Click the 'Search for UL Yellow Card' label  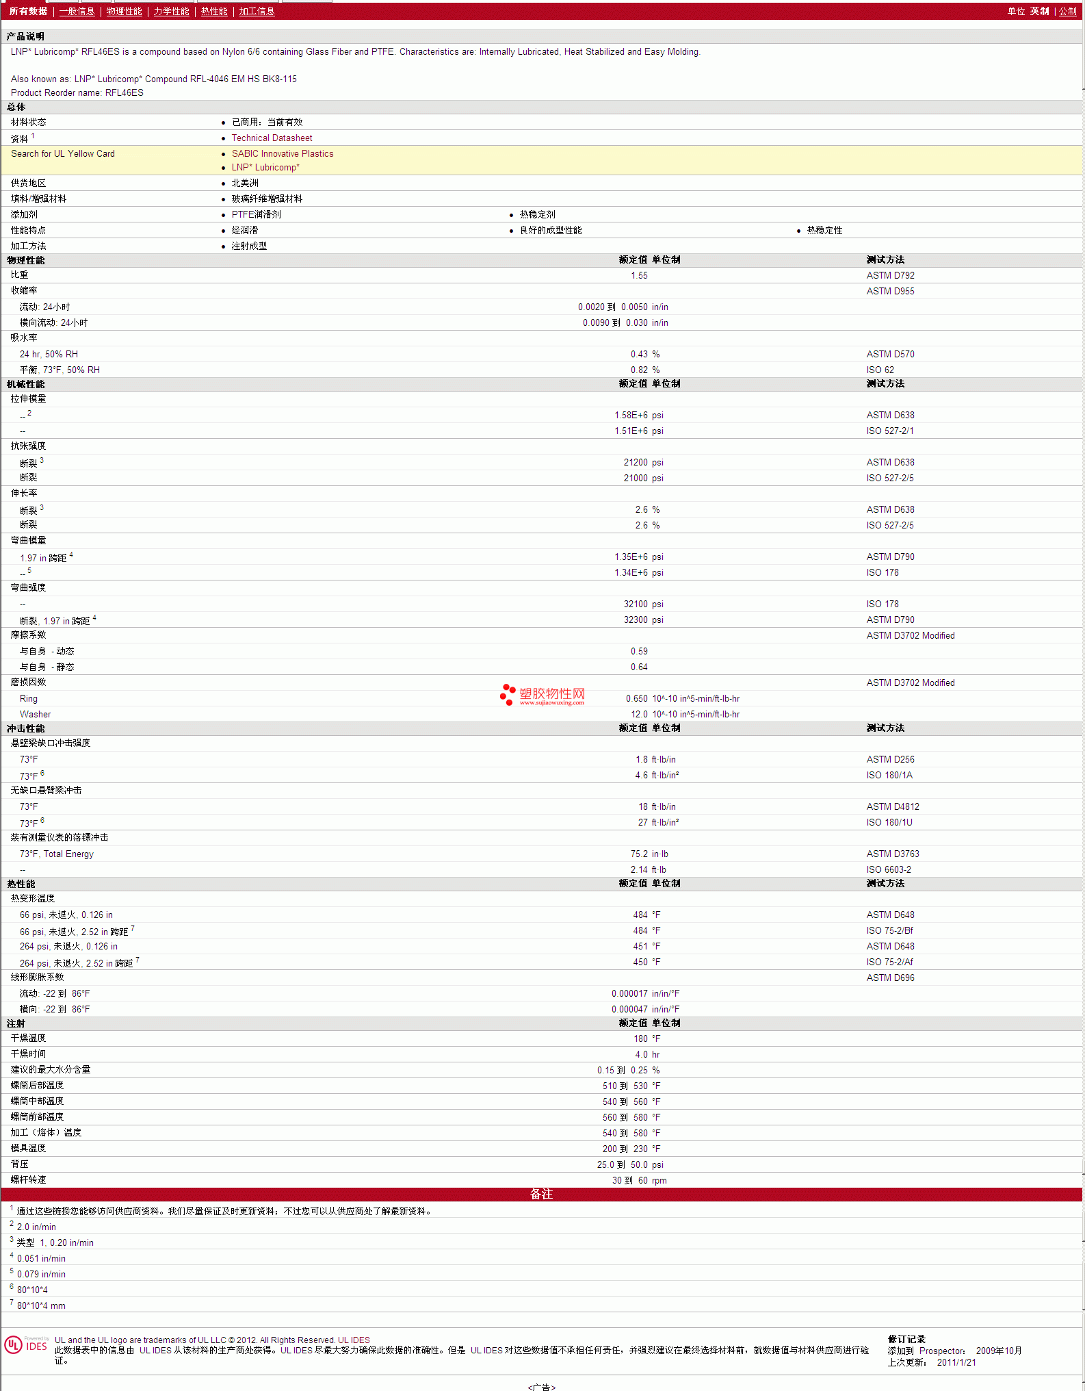coord(63,153)
